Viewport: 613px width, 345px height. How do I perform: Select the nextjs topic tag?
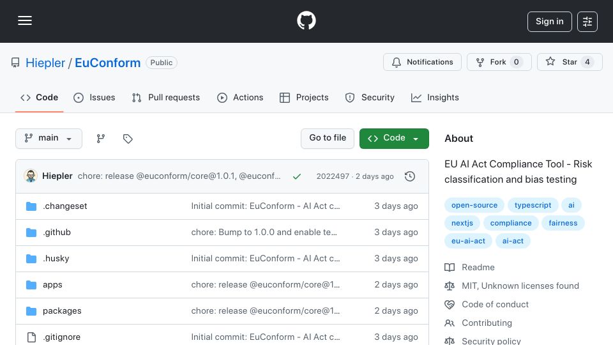[x=462, y=224]
